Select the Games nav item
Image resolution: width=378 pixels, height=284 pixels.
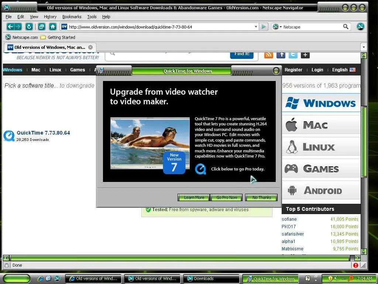point(78,70)
